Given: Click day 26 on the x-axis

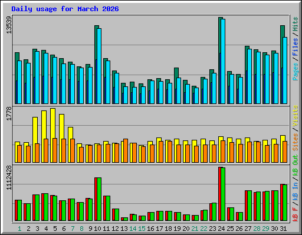Looking at the screenshot, I should pyautogui.click(x=239, y=229).
